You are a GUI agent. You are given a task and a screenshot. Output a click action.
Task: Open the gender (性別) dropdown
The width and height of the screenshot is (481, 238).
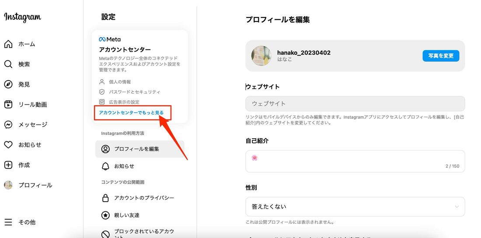point(355,206)
